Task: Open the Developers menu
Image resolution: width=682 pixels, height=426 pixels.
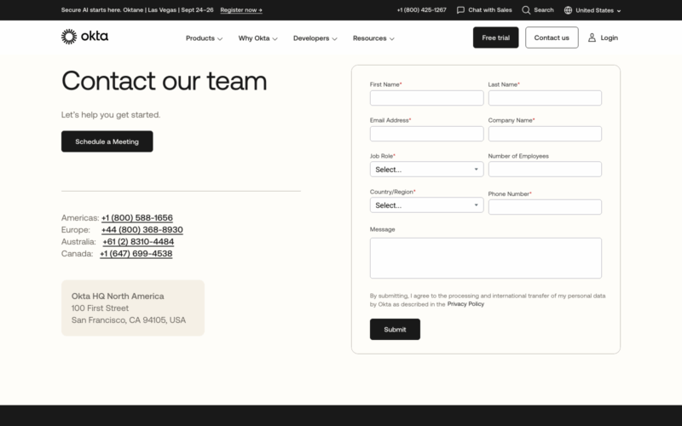Action: (315, 38)
